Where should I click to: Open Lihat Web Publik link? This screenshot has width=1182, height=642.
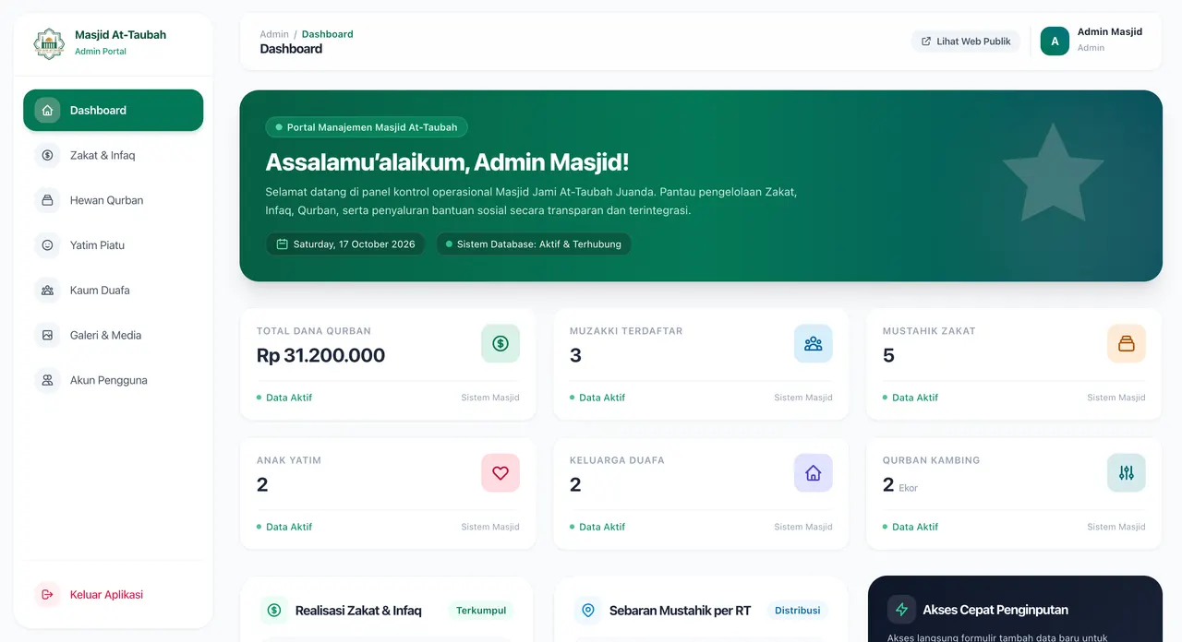click(x=966, y=42)
